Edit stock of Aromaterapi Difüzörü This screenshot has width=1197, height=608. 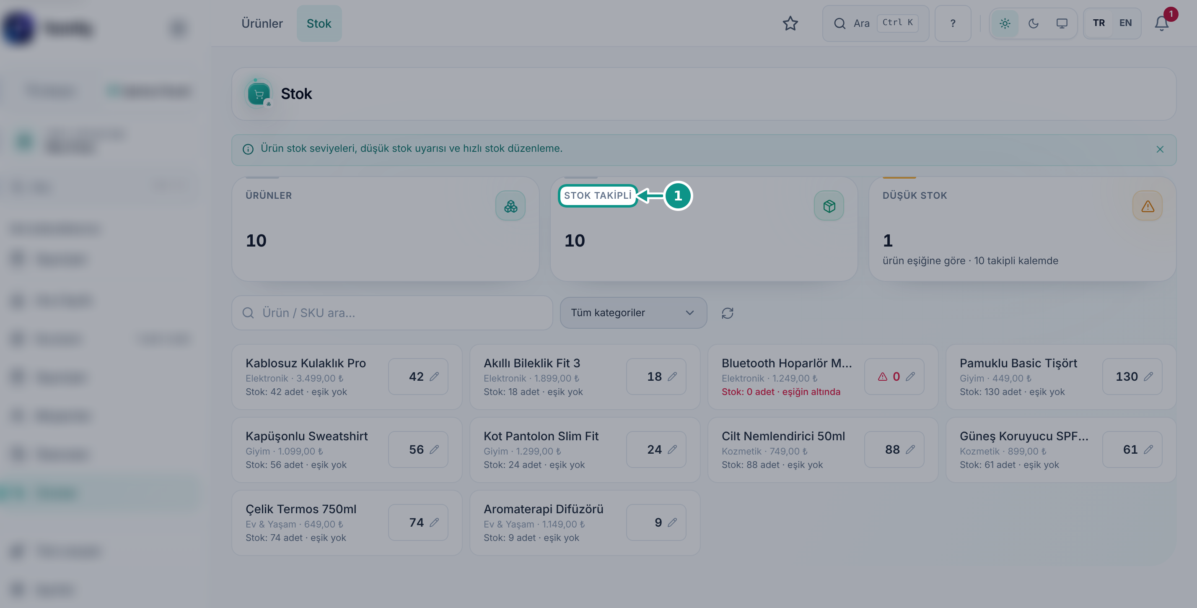tap(655, 522)
